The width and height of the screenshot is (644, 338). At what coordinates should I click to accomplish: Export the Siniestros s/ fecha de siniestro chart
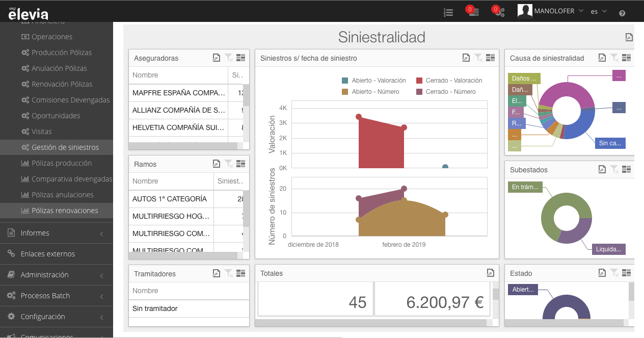(466, 58)
